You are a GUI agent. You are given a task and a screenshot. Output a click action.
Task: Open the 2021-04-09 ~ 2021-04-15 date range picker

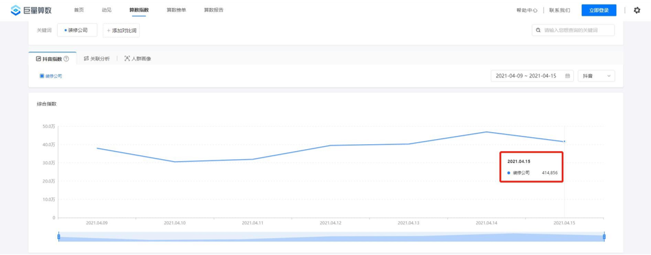[x=526, y=76]
